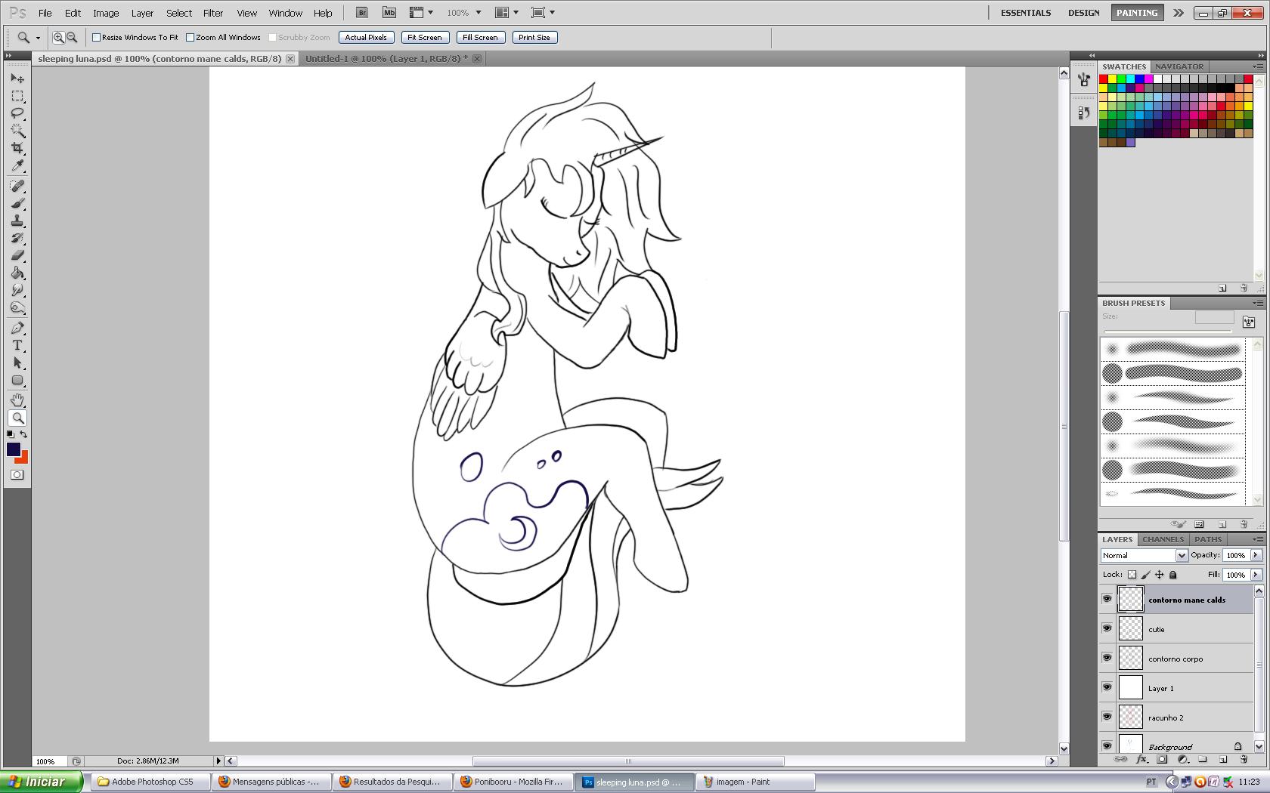Screen dimensions: 1270x793
Task: Launch Bridge from the Br icon
Action: pos(362,13)
